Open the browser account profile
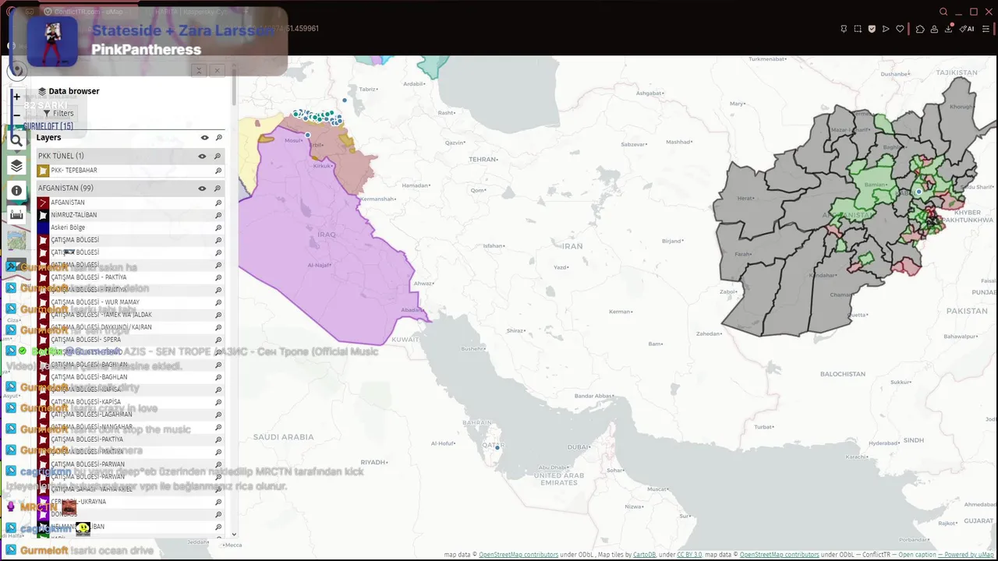Image resolution: width=998 pixels, height=561 pixels. tap(934, 29)
